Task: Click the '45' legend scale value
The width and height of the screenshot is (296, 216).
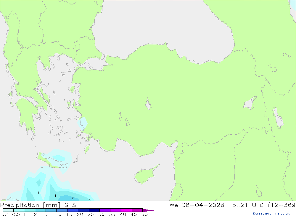Action: [134, 214]
